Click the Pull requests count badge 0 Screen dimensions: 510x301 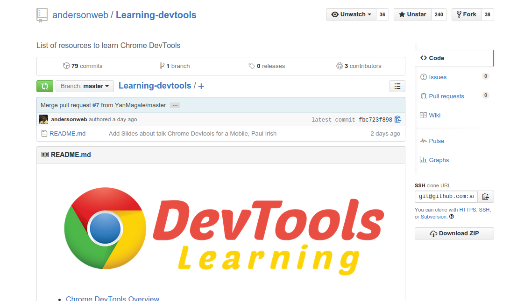tap(486, 96)
